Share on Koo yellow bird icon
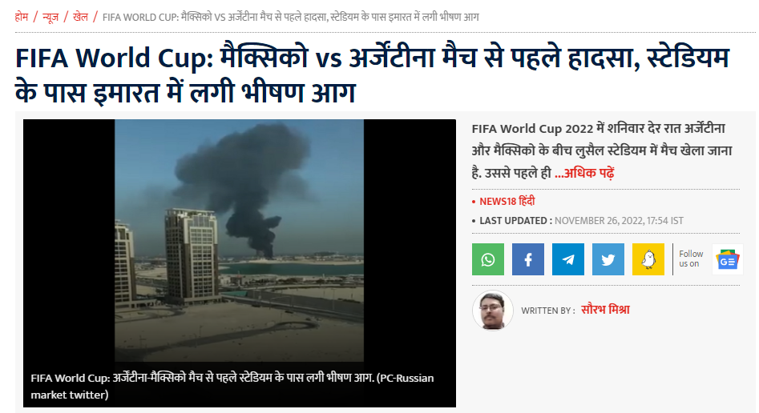Viewport: 759px width, 413px height. click(648, 259)
